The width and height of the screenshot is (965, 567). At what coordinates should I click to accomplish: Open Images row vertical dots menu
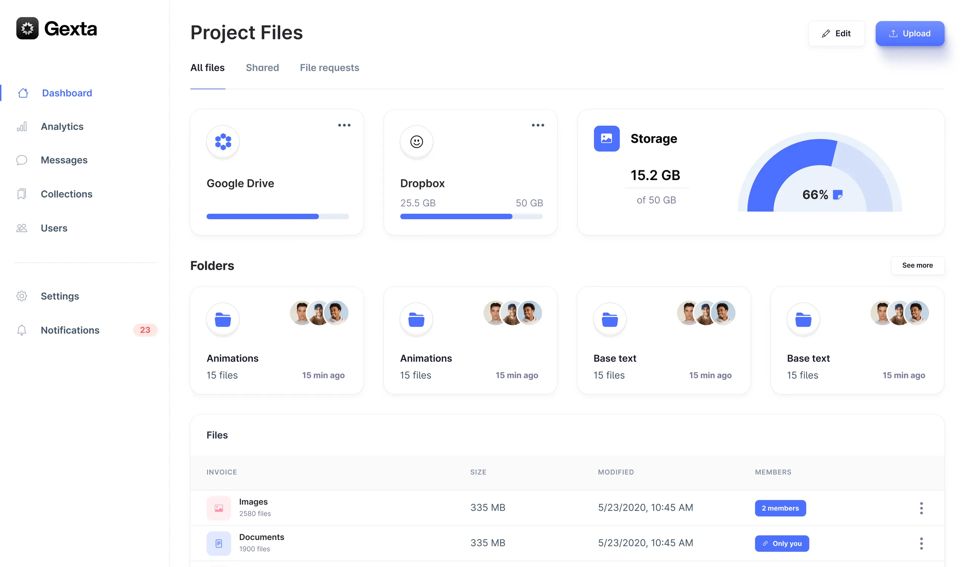pos(921,508)
